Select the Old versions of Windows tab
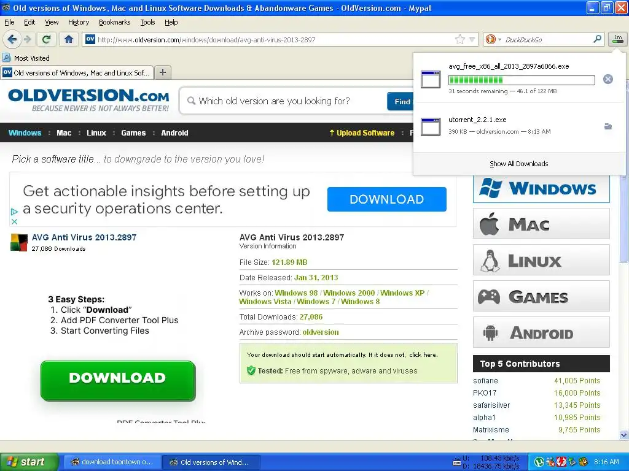Screen dimensions: 629x471 coord(77,72)
